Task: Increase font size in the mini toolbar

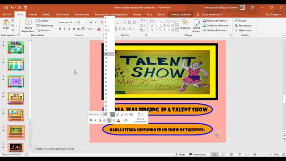Action: click(x=118, y=114)
